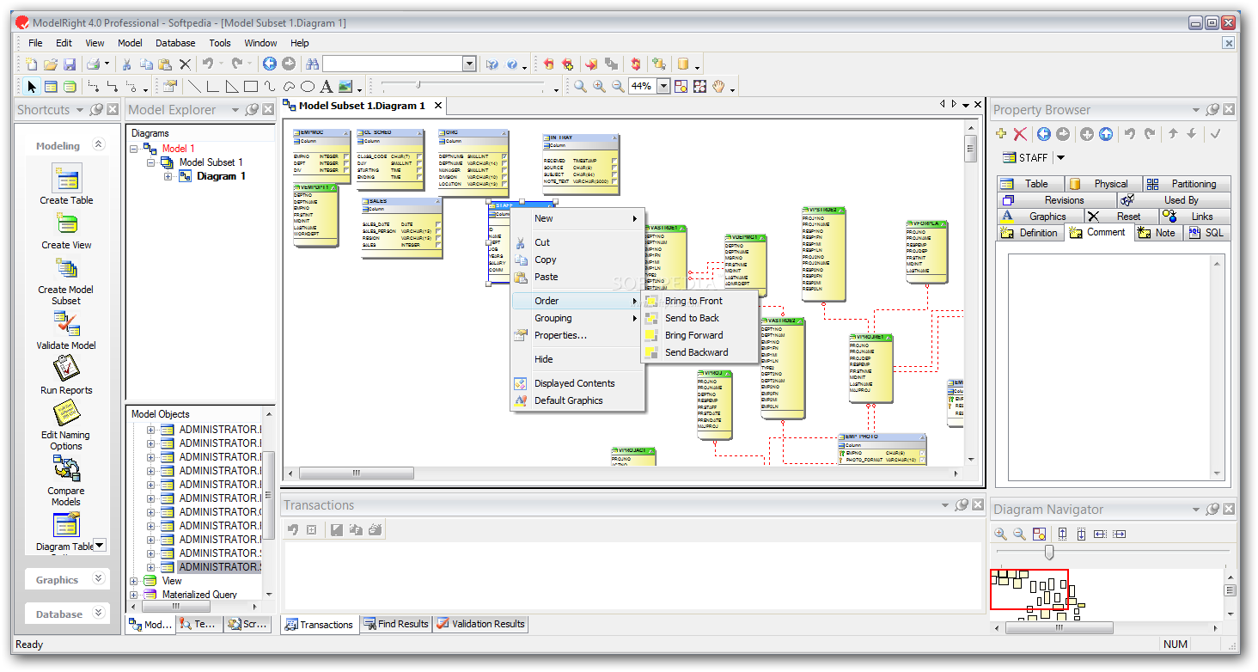Click the Create Table shortcut icon
This screenshot has width=1258, height=672.
tap(66, 178)
